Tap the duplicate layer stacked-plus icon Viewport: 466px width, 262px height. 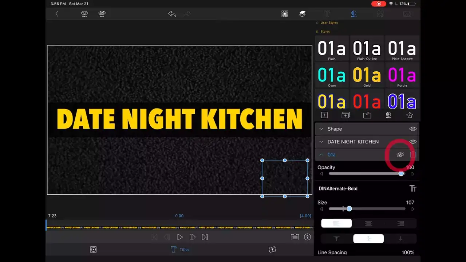pyautogui.click(x=345, y=115)
